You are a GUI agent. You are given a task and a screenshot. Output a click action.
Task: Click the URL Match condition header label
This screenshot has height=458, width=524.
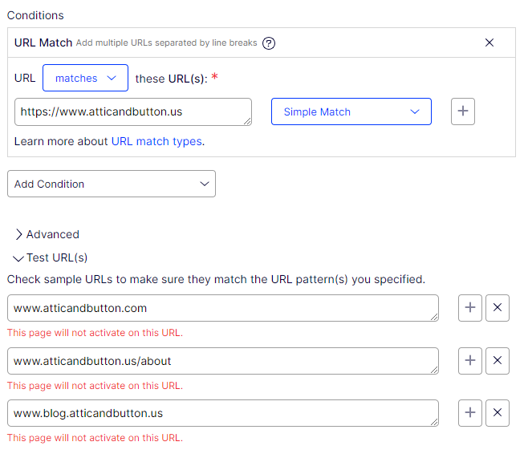pyautogui.click(x=43, y=43)
